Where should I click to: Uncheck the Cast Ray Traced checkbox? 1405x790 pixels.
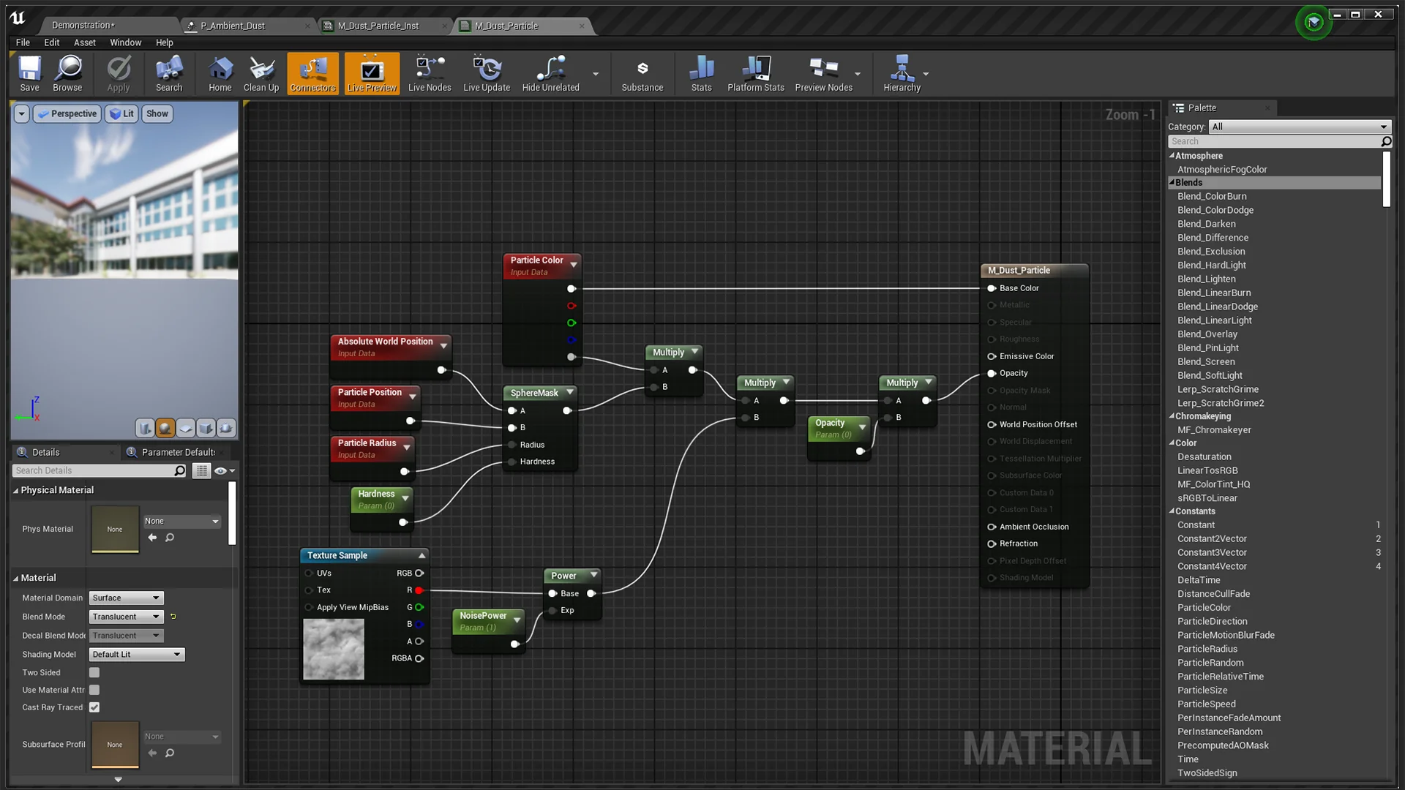(94, 707)
